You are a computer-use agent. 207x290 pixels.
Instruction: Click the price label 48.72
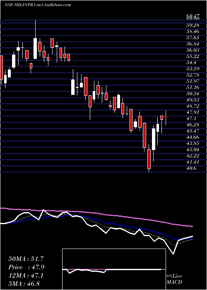point(193,106)
